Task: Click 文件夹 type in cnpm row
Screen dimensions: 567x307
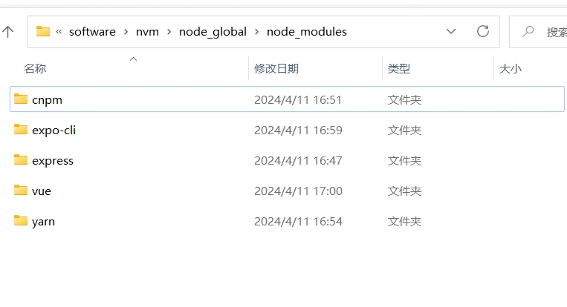Action: click(405, 100)
